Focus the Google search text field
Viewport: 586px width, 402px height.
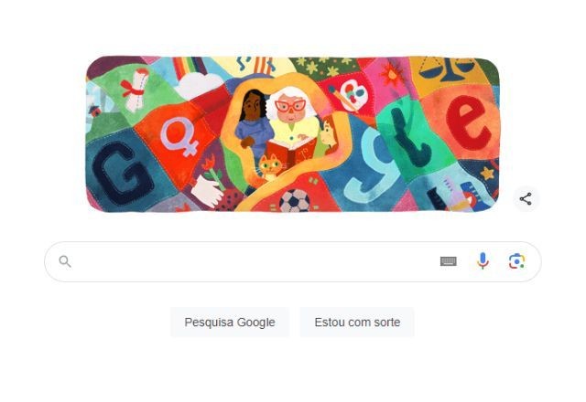(255, 261)
